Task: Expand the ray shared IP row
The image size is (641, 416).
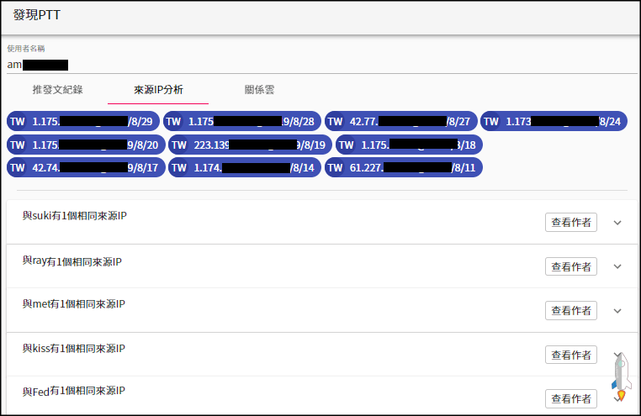Action: [x=617, y=266]
